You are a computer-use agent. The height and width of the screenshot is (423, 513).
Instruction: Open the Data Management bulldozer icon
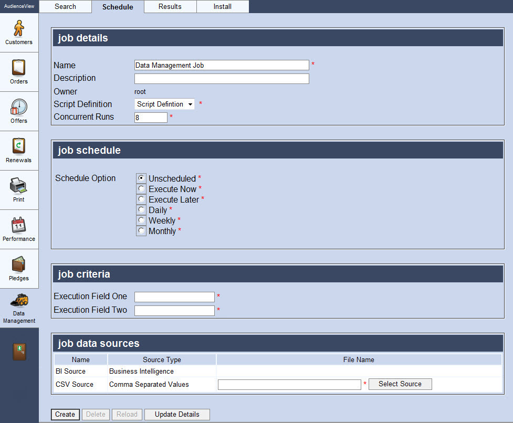click(x=19, y=300)
